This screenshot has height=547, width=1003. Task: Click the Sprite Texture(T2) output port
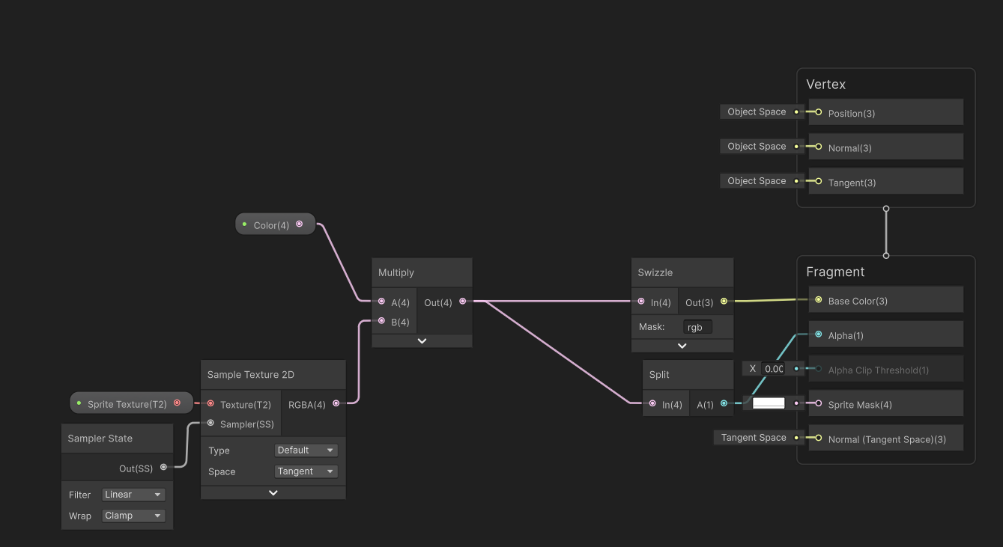pos(178,402)
